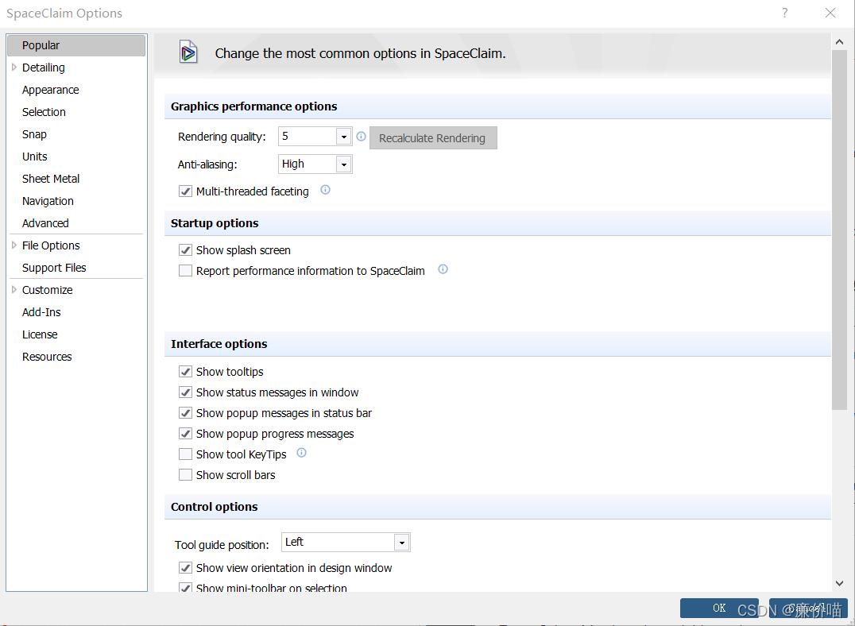Click the Interface options heading
Screen dimensions: 855x626
(219, 344)
